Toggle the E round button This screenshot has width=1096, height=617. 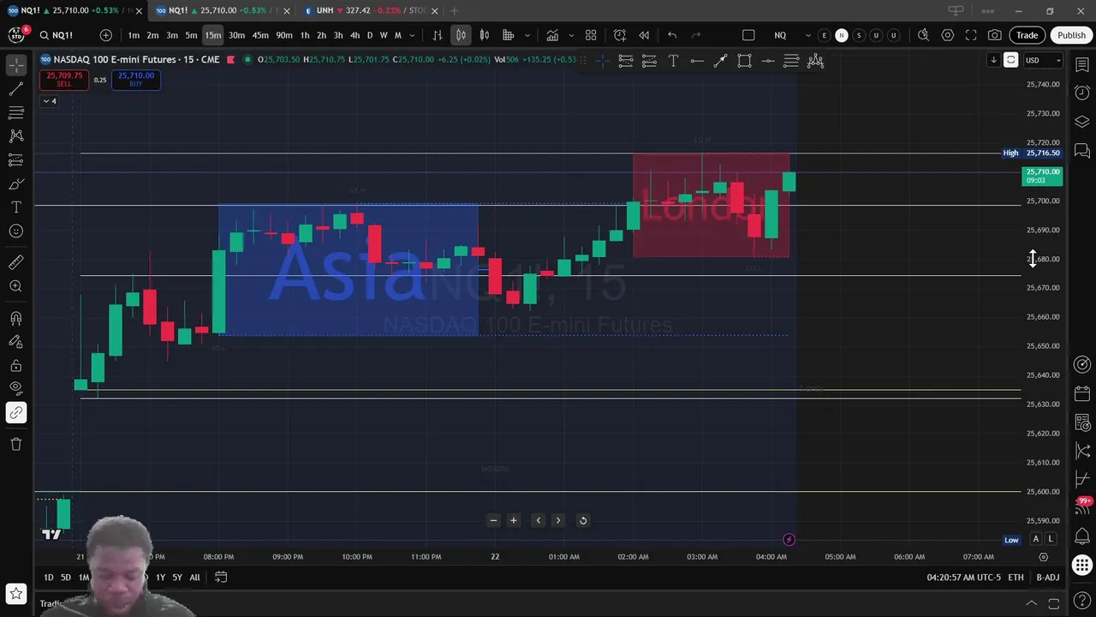[824, 35]
